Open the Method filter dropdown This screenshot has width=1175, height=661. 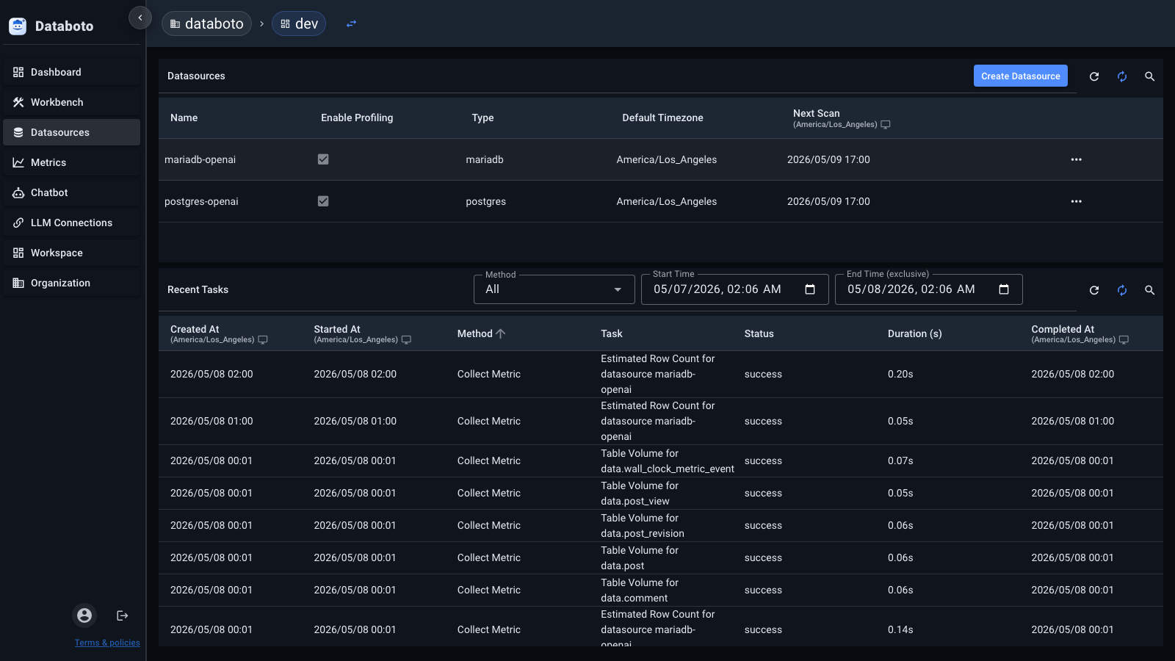click(x=554, y=289)
